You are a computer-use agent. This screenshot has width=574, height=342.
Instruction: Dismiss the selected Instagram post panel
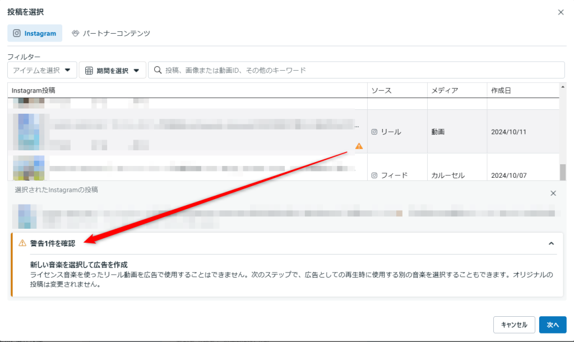pos(553,193)
